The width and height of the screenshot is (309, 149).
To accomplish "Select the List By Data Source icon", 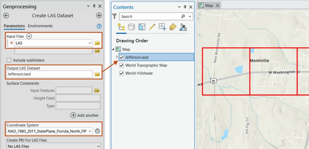I will click(x=131, y=26).
